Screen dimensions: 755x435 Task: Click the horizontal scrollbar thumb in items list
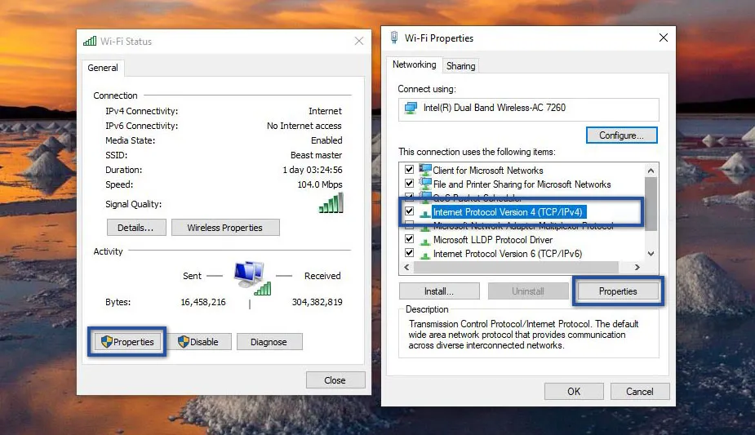point(516,267)
